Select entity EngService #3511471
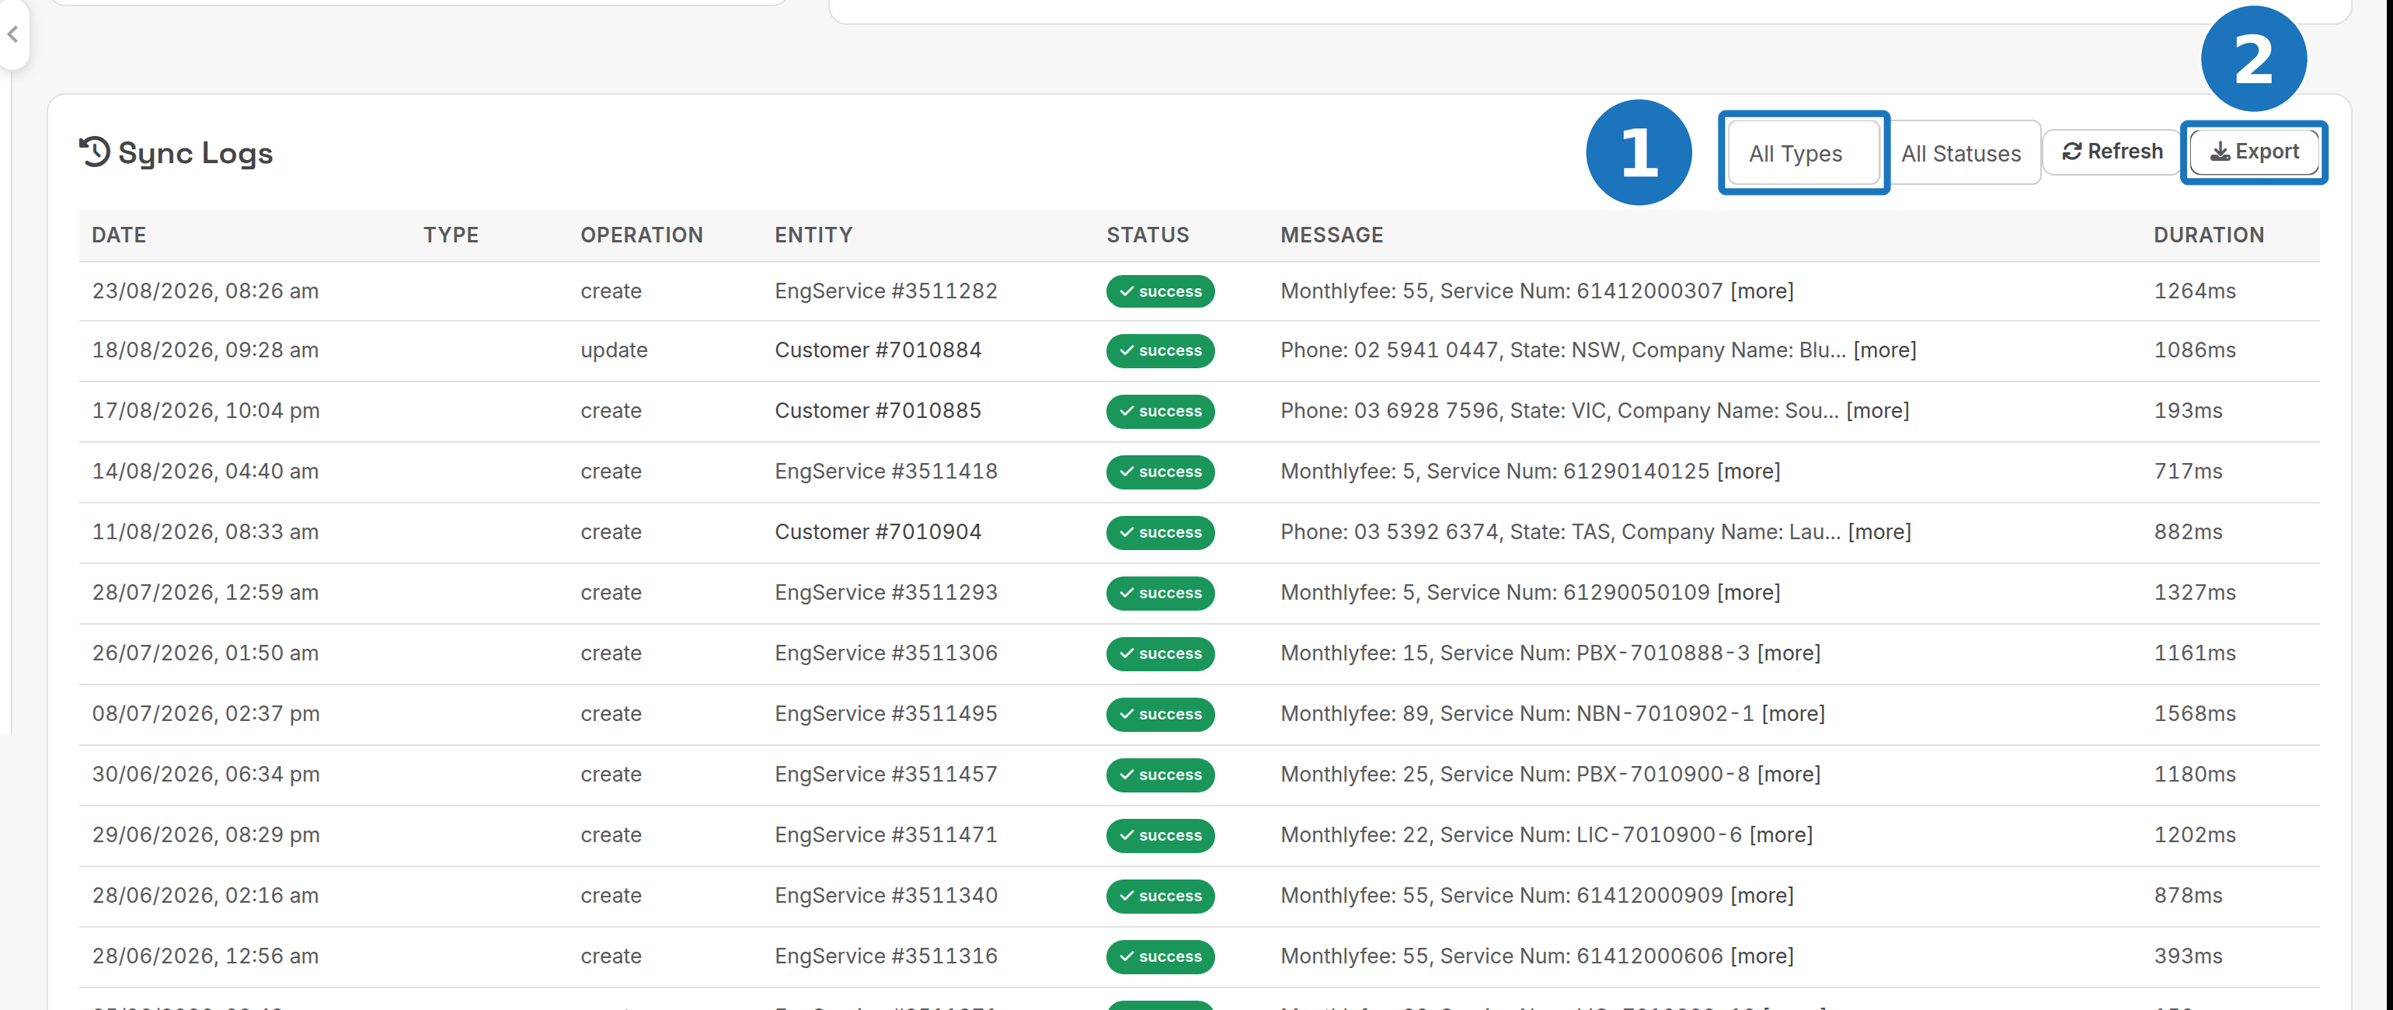2393x1010 pixels. click(x=886, y=835)
